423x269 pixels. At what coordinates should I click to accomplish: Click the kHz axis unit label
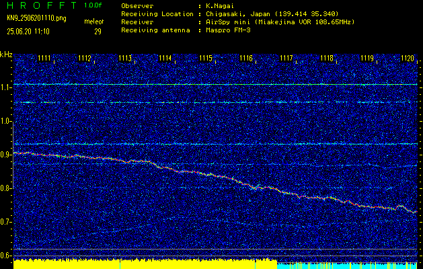click(x=6, y=54)
